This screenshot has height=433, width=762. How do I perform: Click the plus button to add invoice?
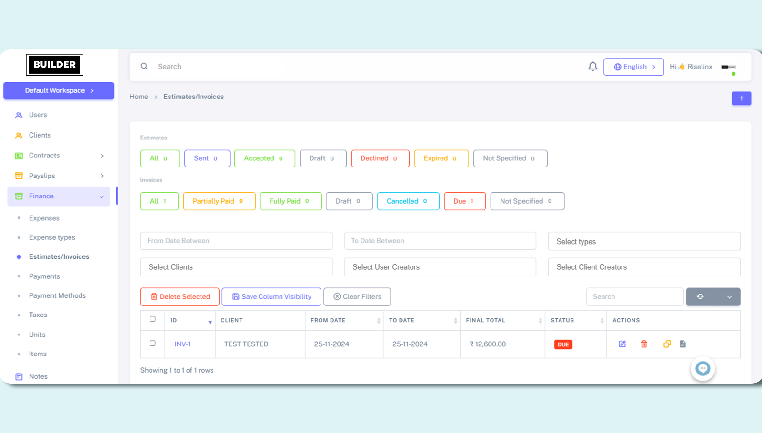point(741,98)
